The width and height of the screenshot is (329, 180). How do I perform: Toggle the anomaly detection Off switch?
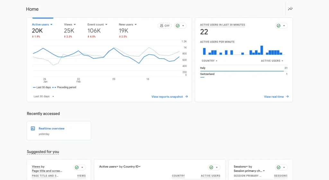[x=164, y=26]
